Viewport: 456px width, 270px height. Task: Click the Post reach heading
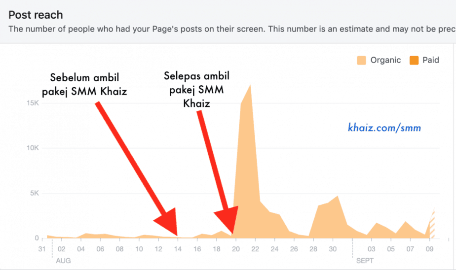tap(36, 15)
